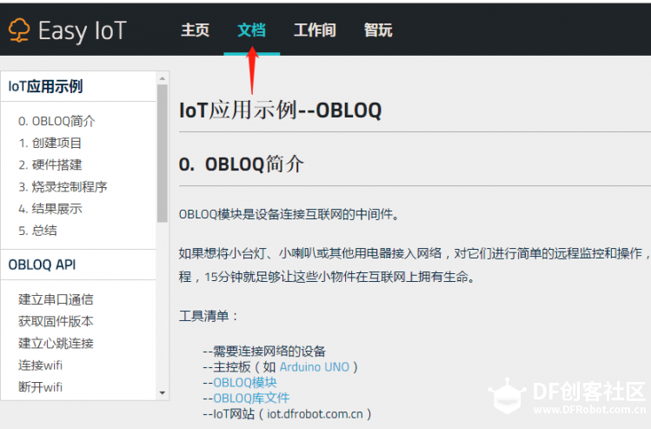Image resolution: width=651 pixels, height=429 pixels.
Task: Click the OBLOQ模块是设备连接互联网的中间件 sentence
Action: coord(289,214)
